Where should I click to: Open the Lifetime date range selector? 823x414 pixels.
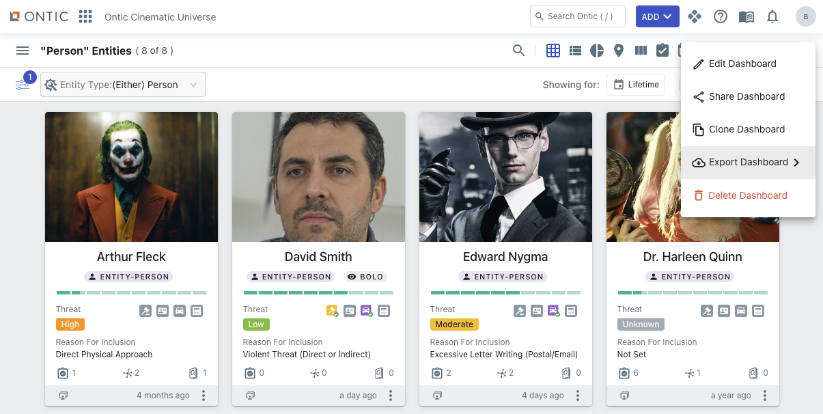(636, 85)
